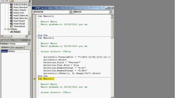Select the Módulo1 module in the project tree
This screenshot has width=175, height=98.
[17, 32]
